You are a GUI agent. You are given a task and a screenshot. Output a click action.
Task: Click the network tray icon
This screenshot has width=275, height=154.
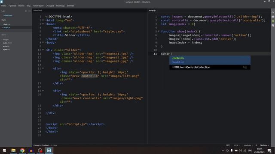244,150
